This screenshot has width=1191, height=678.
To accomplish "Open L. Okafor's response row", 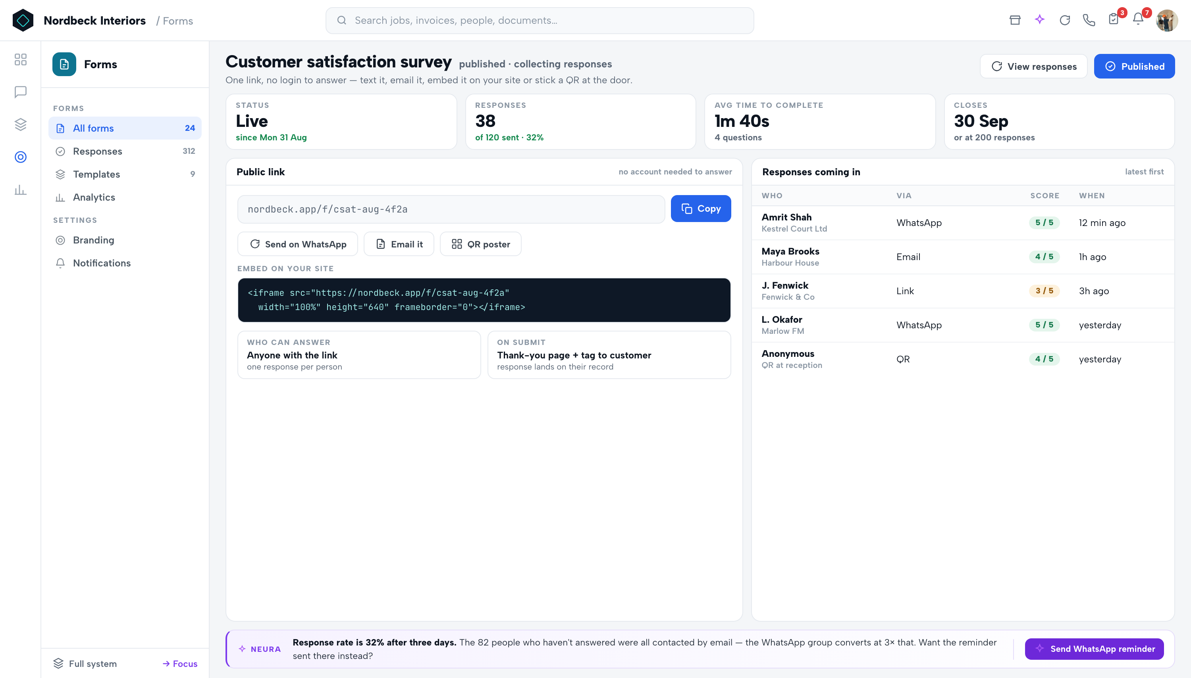I will 963,325.
